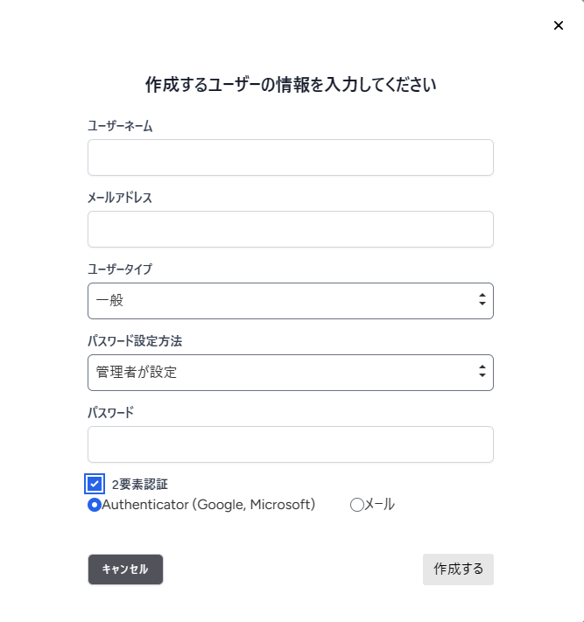Click the dialog heading 作成するユーザーの情報を入力してください

tap(291, 85)
